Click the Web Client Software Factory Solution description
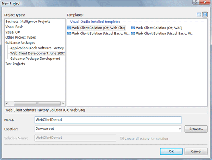 (x=45, y=110)
